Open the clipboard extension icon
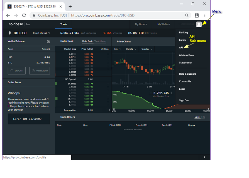249x178 pixels. [197, 15]
